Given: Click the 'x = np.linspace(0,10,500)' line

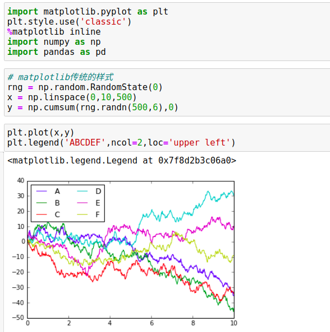Looking at the screenshot, I should [72, 97].
